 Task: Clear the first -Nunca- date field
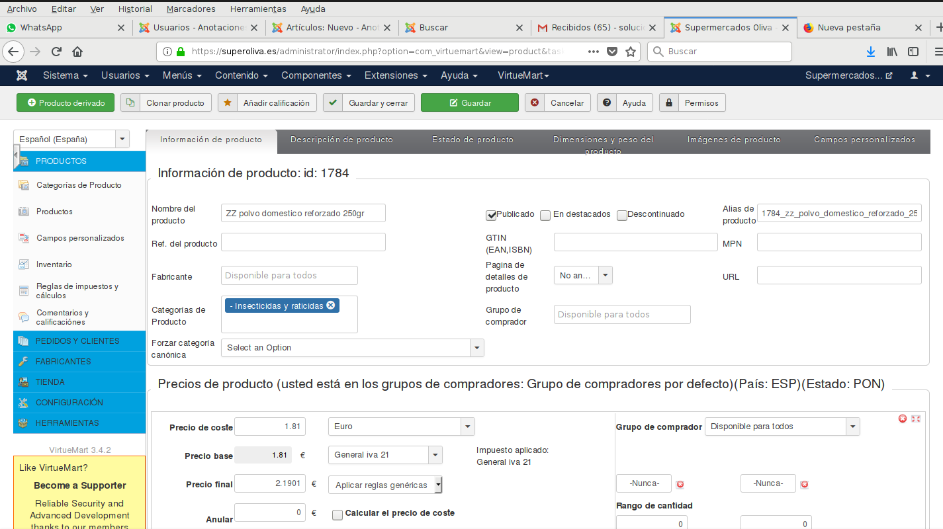(680, 485)
